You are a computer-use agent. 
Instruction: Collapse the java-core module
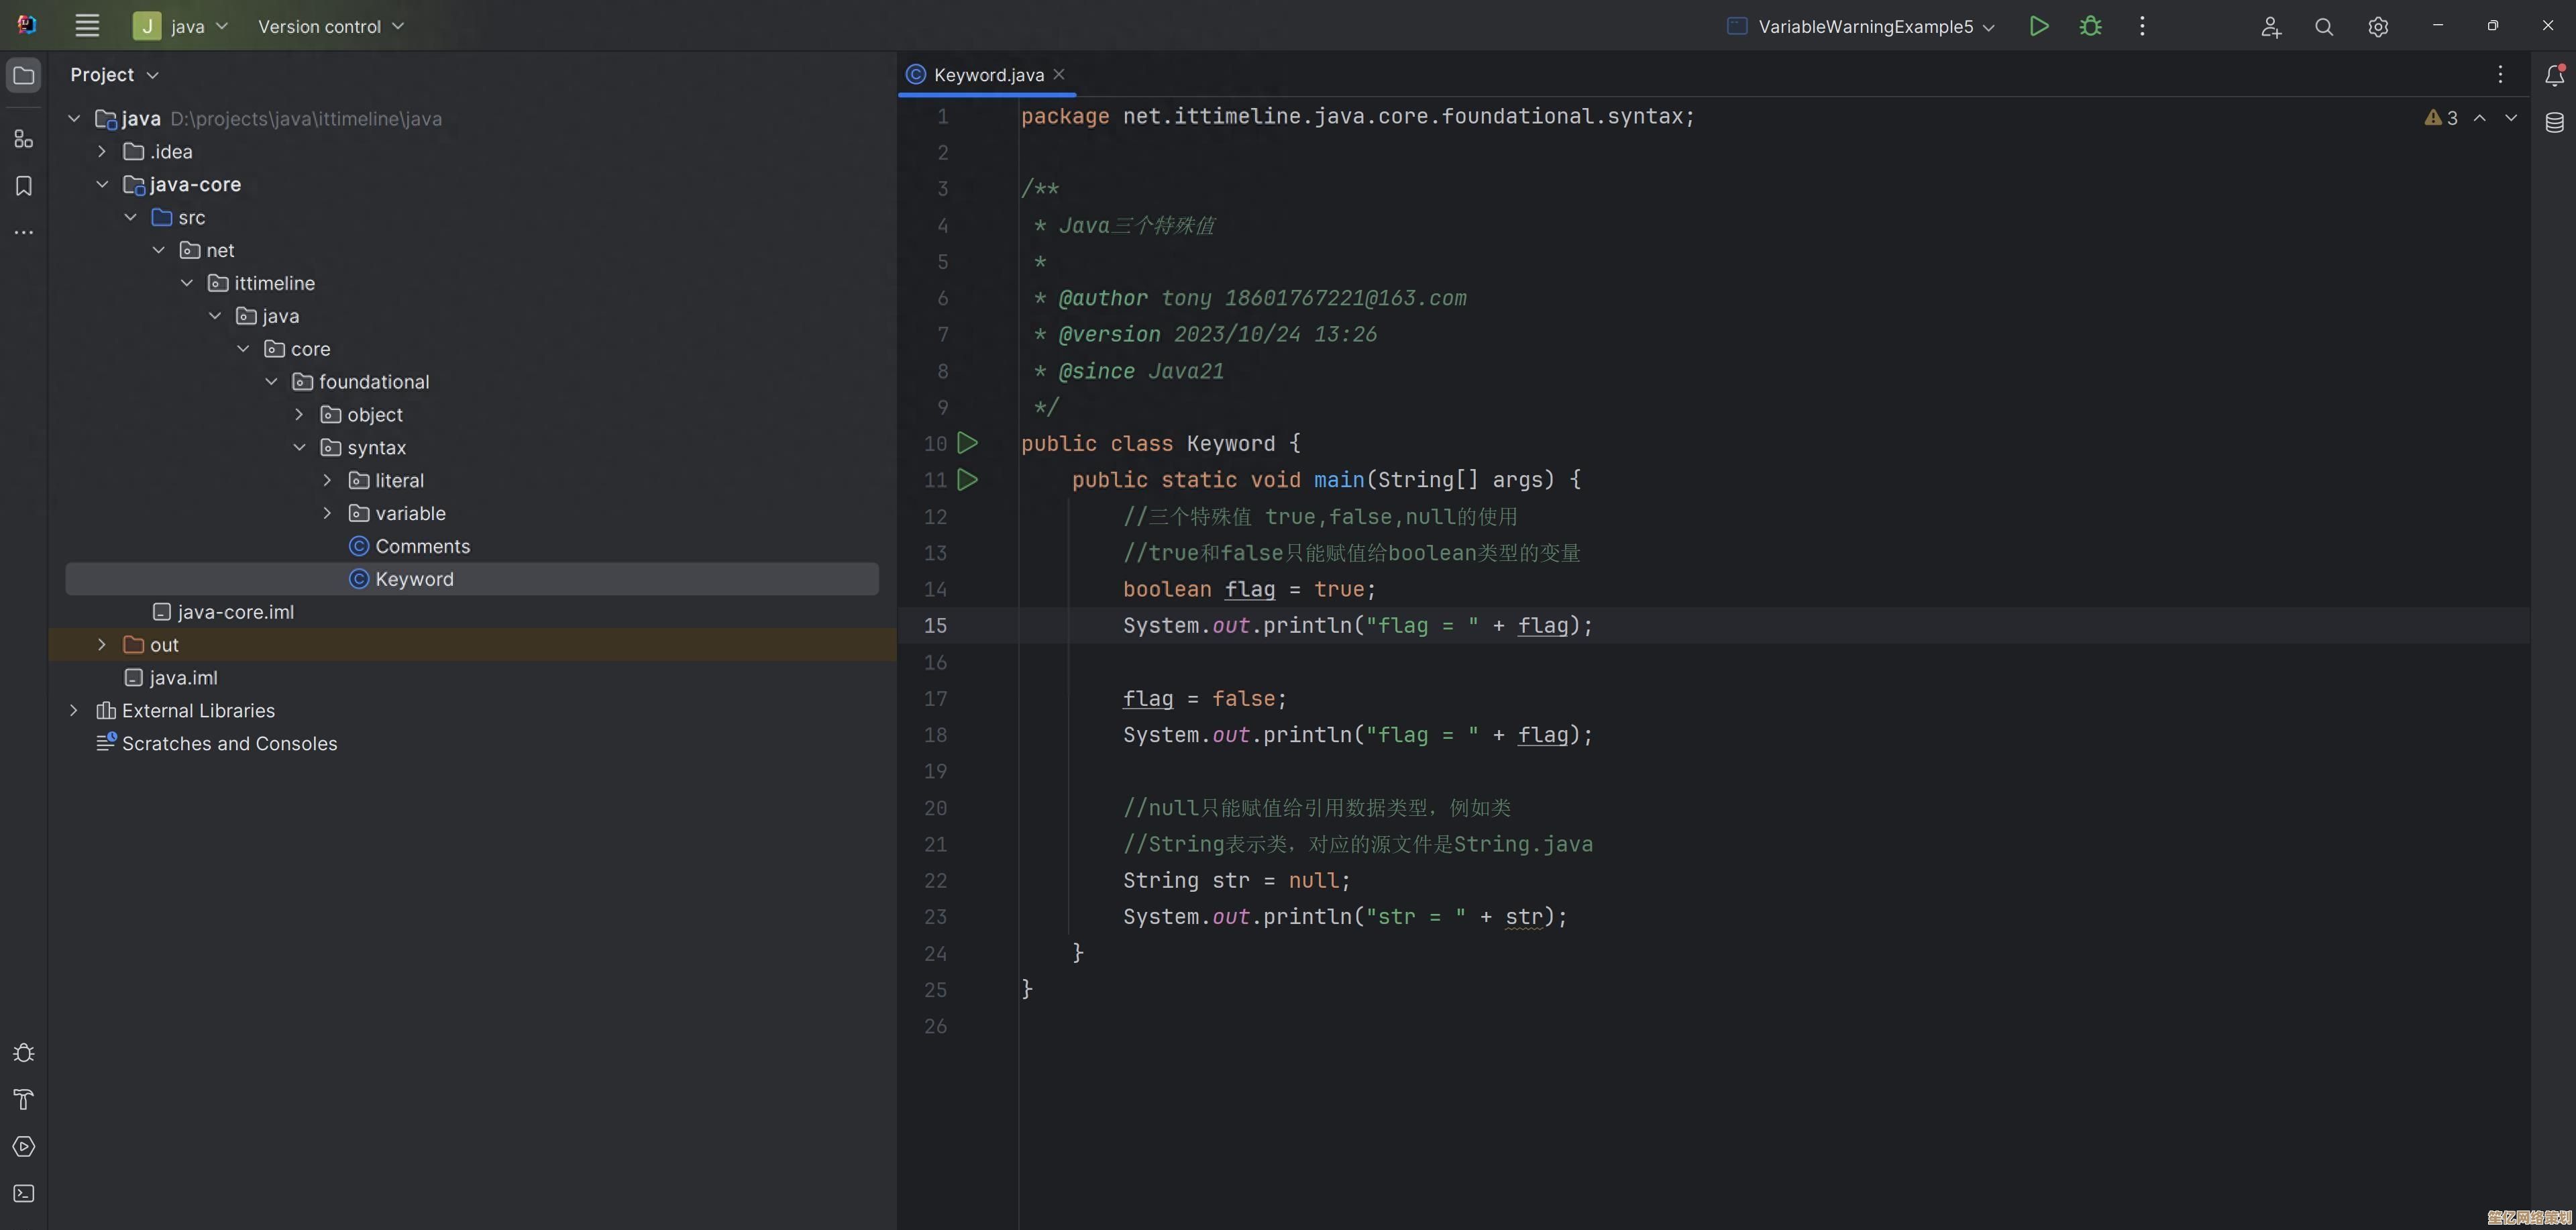[x=102, y=184]
